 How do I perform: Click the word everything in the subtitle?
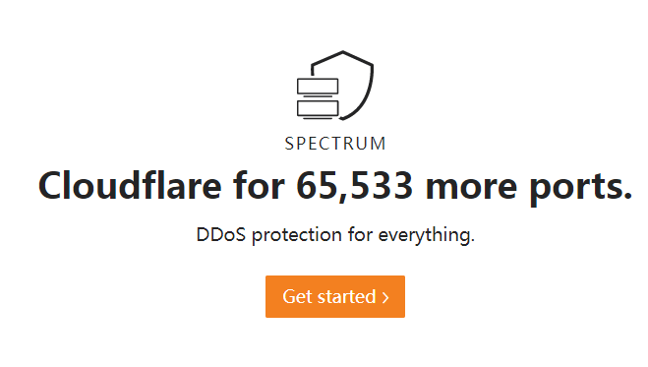[427, 235]
